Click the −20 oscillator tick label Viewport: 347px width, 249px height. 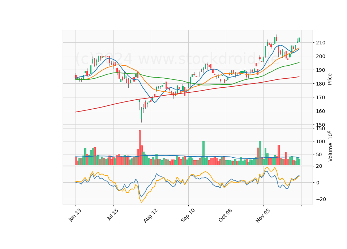[321, 199]
